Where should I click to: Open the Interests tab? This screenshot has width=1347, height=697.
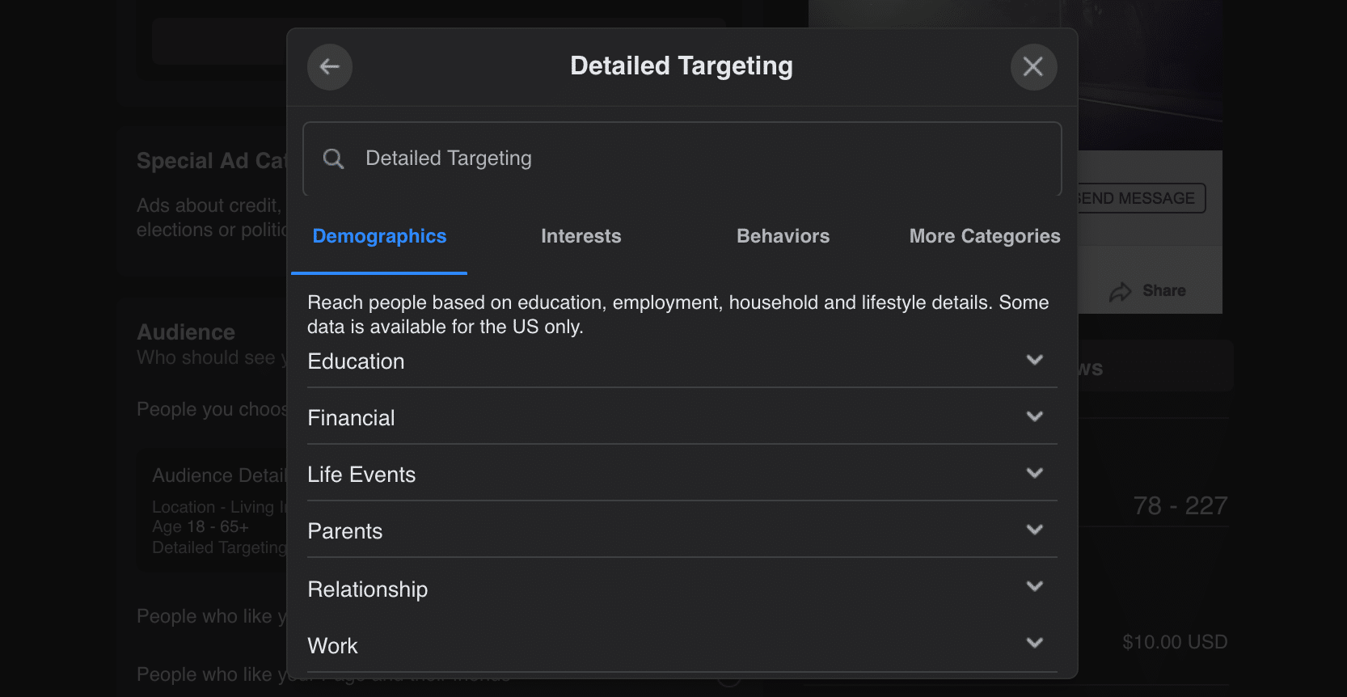[x=581, y=236]
